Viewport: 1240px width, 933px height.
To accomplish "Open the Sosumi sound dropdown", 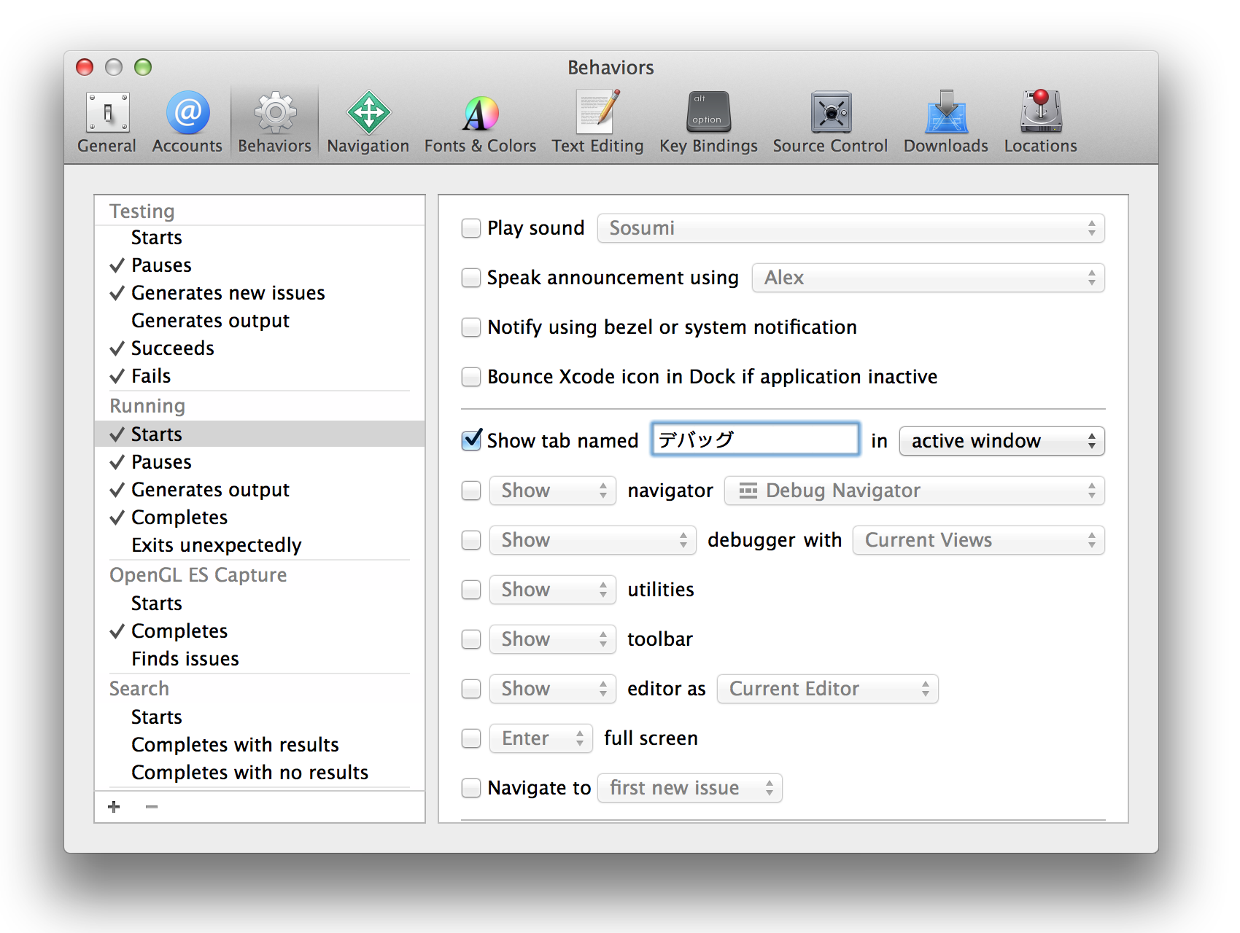I will click(851, 228).
